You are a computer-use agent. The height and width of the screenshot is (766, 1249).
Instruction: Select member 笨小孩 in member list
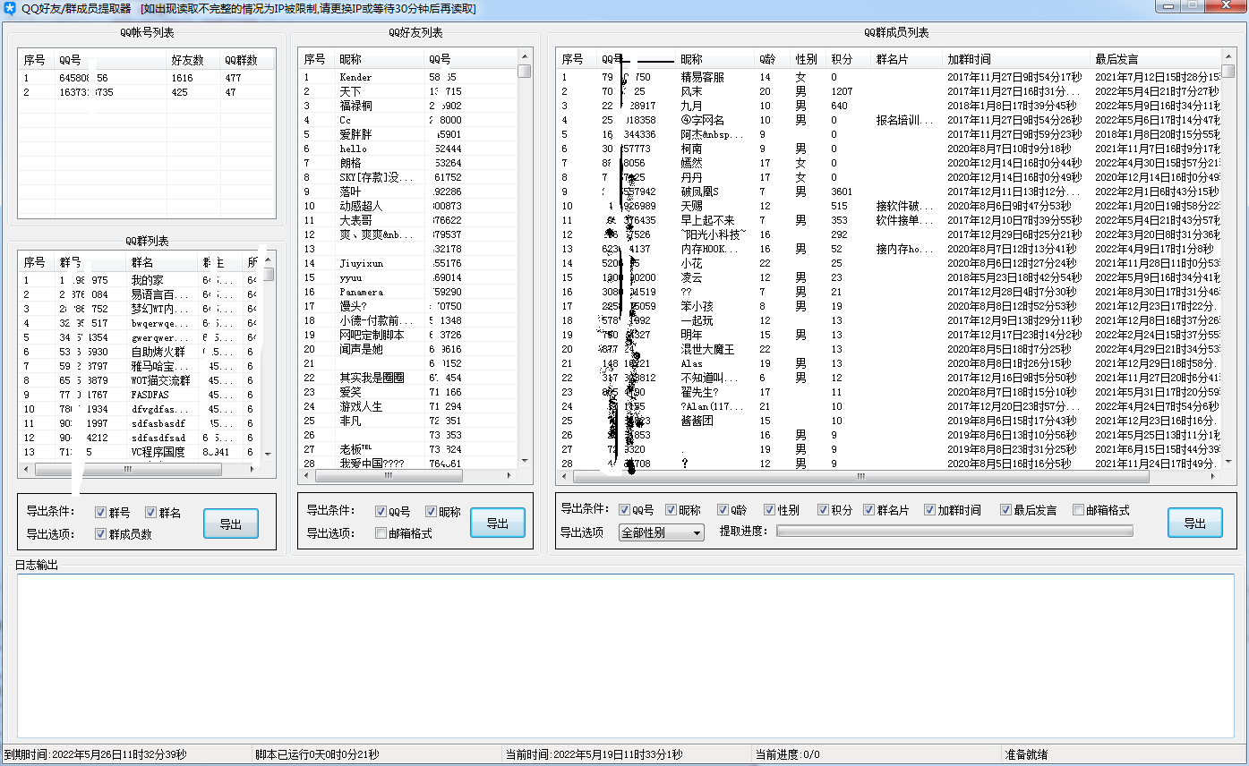pos(890,306)
